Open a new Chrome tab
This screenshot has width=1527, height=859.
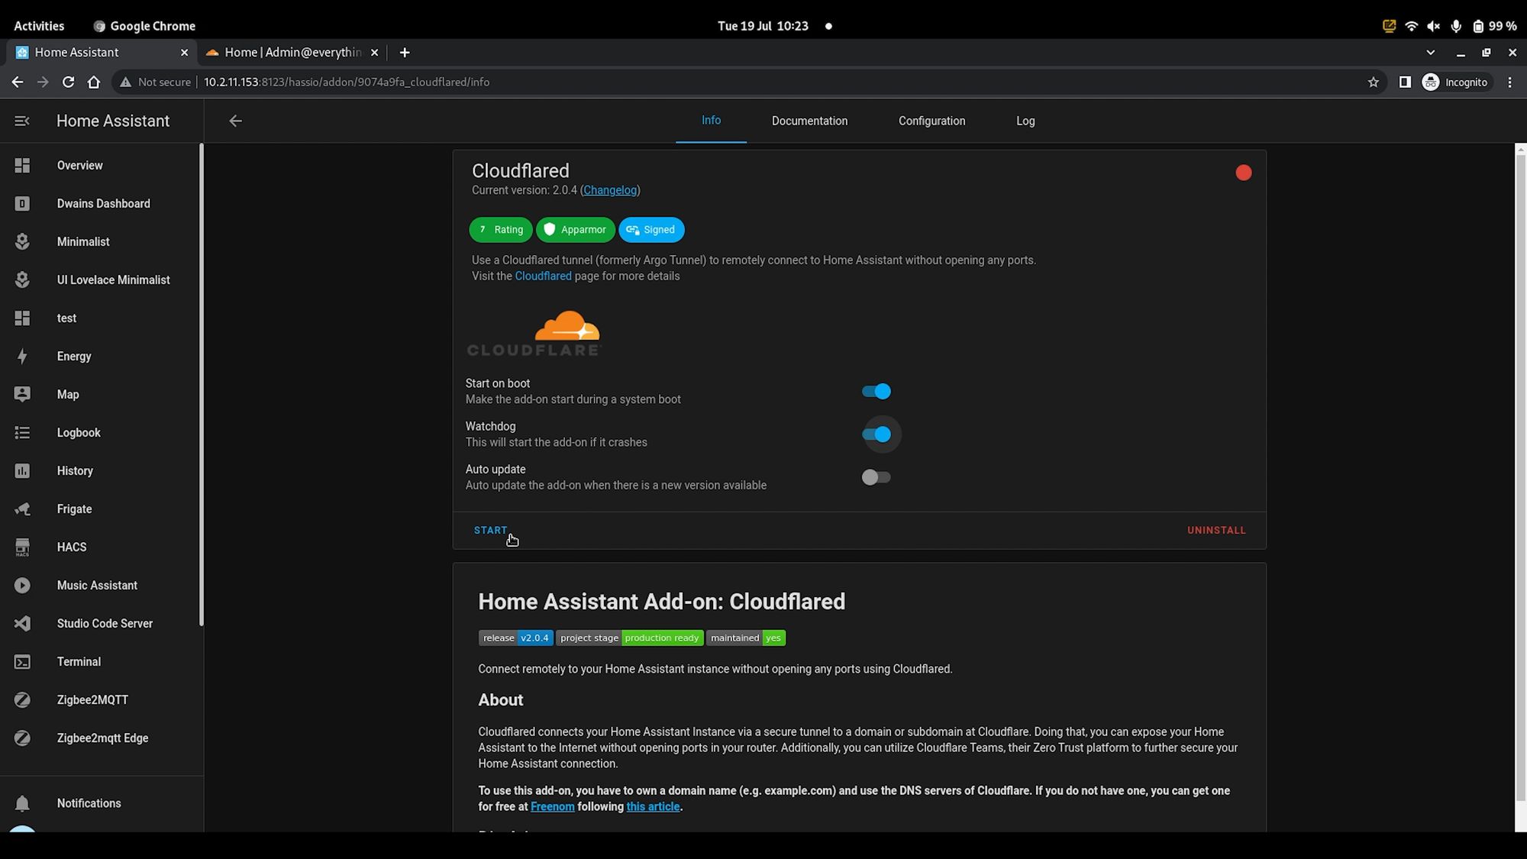click(x=405, y=52)
